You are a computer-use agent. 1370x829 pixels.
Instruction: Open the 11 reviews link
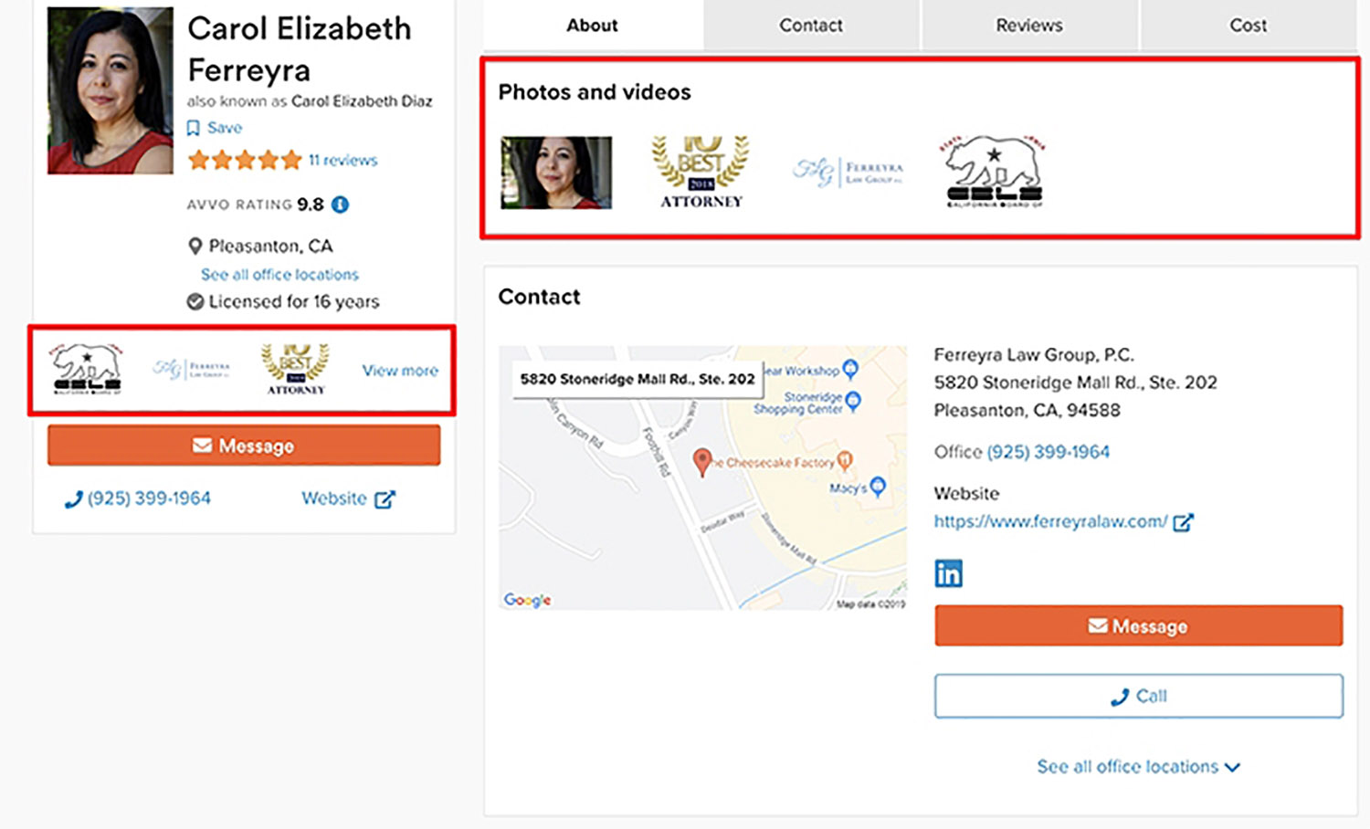342,160
